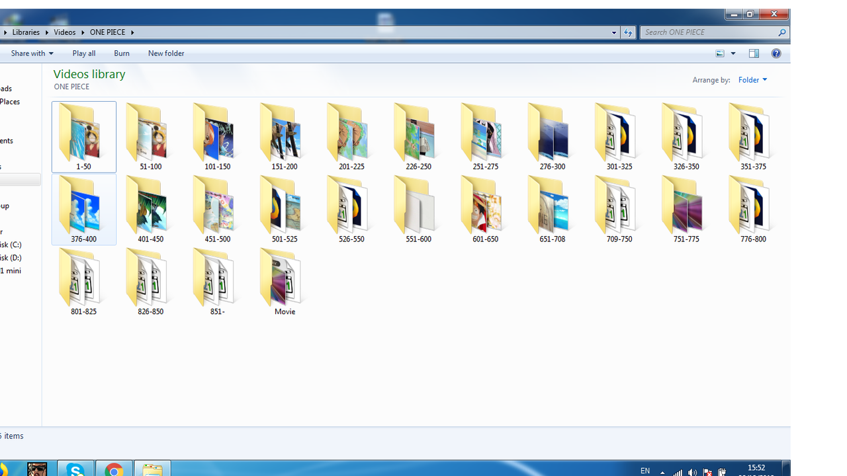Screen dimensions: 847x476
Task: Expand the arrow after Videos in breadcrumb
Action: [x=83, y=32]
